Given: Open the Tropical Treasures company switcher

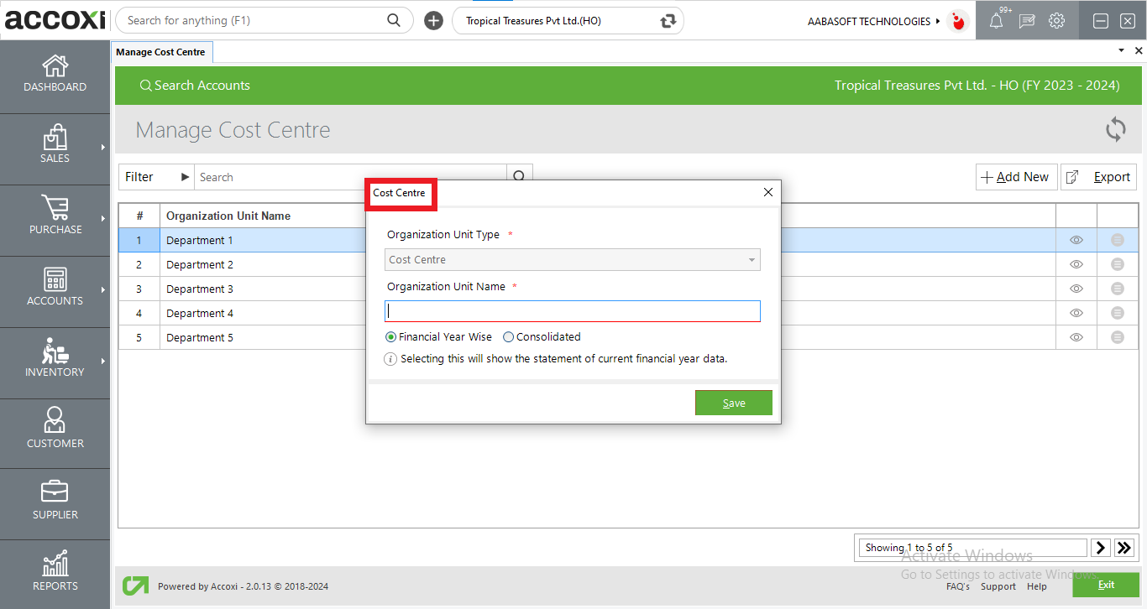Looking at the screenshot, I should coord(568,20).
